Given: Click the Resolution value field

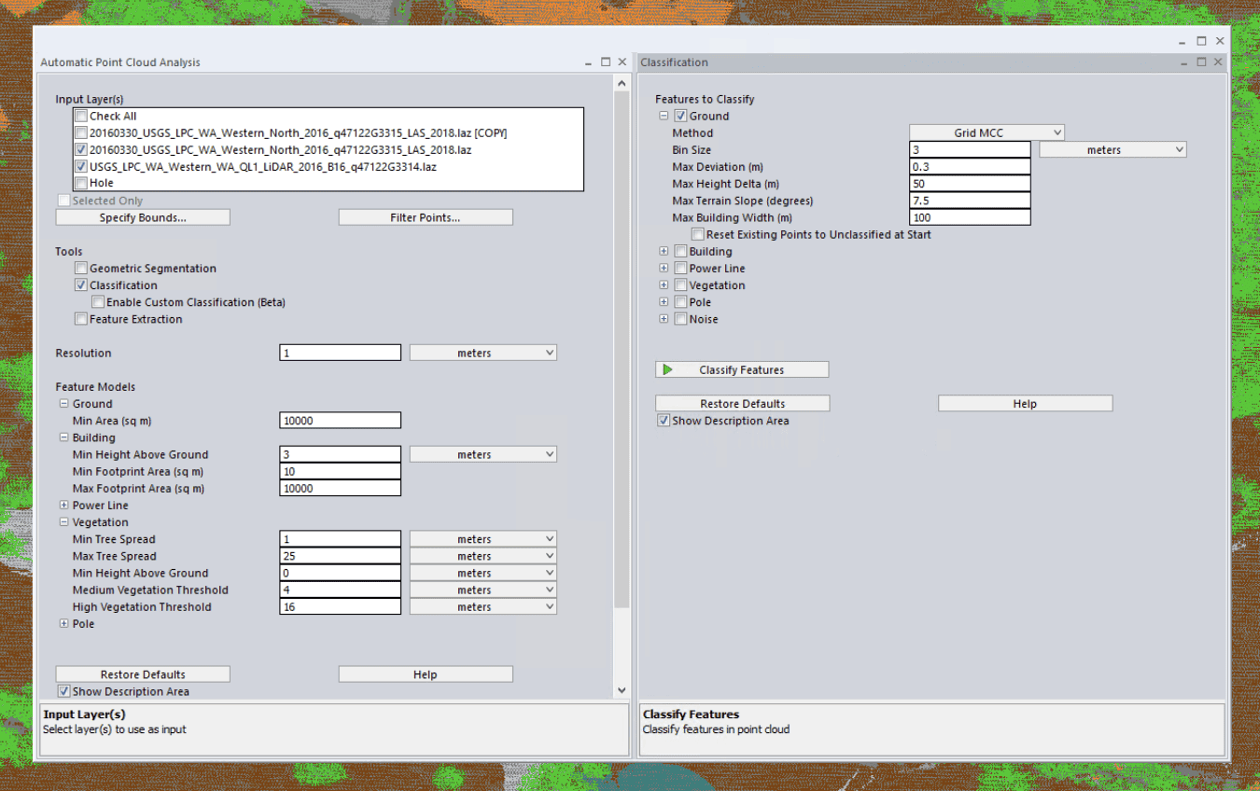Looking at the screenshot, I should [x=341, y=353].
